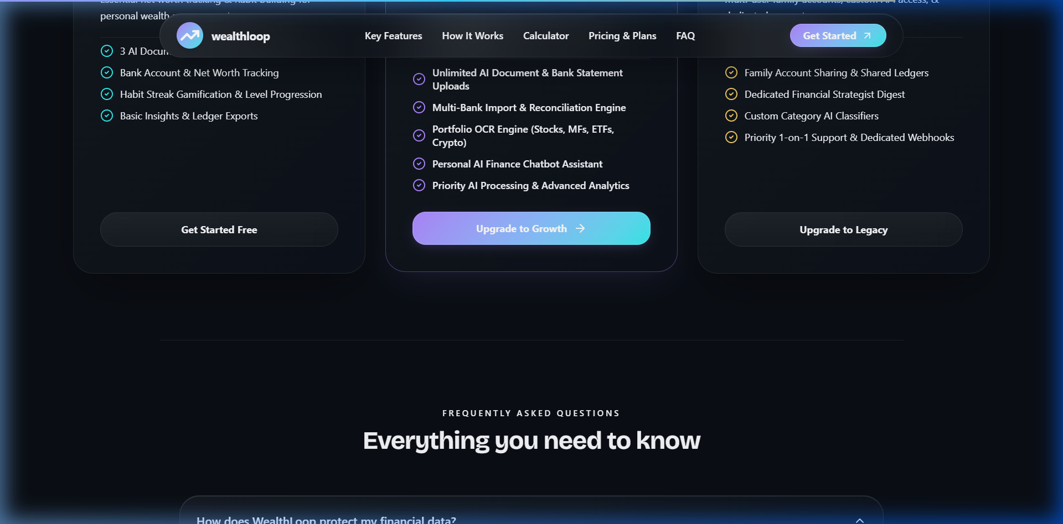Click 'Priority 1-on-1 Support & Dedicated Webhooks' text
This screenshot has height=524, width=1063.
[849, 137]
